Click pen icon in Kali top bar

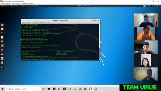pos(153,6)
